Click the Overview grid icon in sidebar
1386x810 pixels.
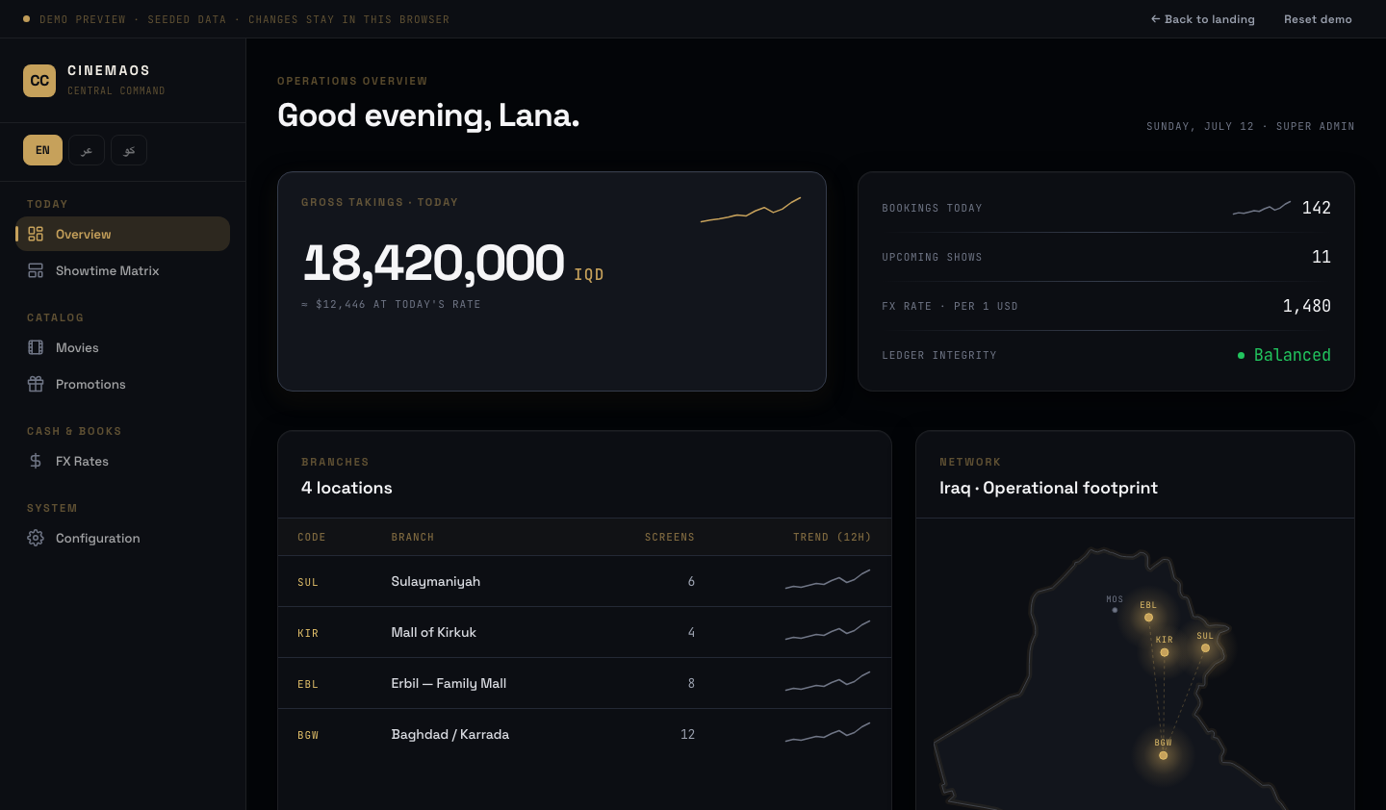pos(36,234)
